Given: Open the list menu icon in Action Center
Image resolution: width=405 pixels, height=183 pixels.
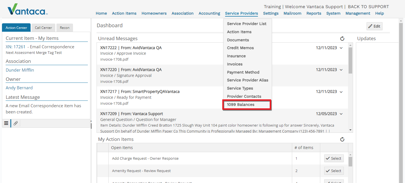Looking at the screenshot, I should (6, 123).
